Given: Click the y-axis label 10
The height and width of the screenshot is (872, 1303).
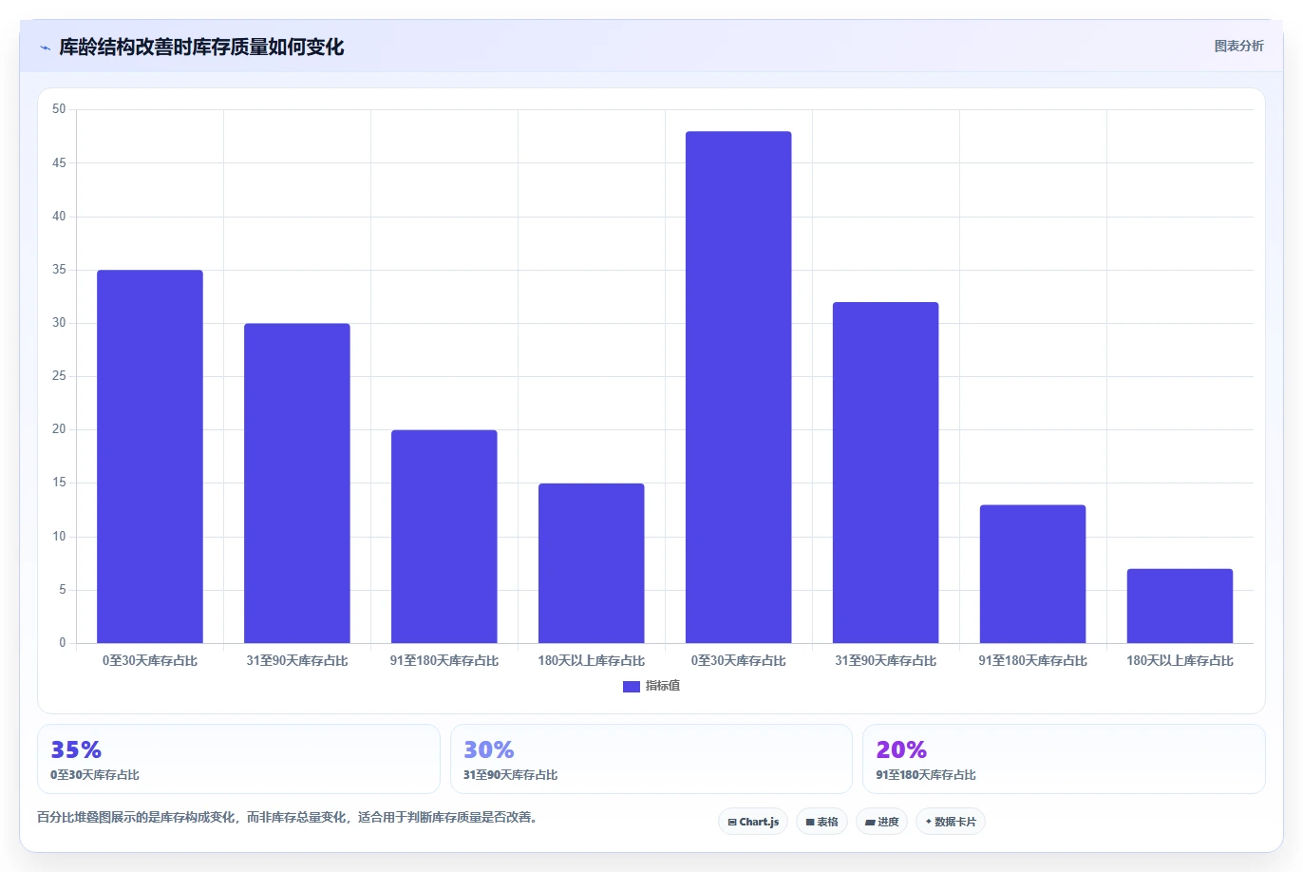Looking at the screenshot, I should [59, 537].
